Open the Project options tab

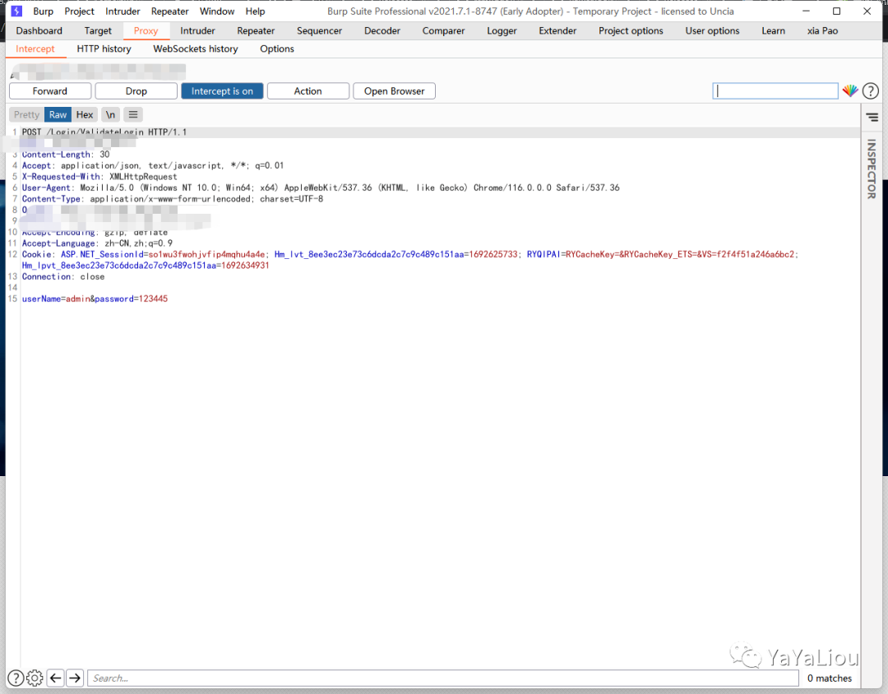(631, 30)
